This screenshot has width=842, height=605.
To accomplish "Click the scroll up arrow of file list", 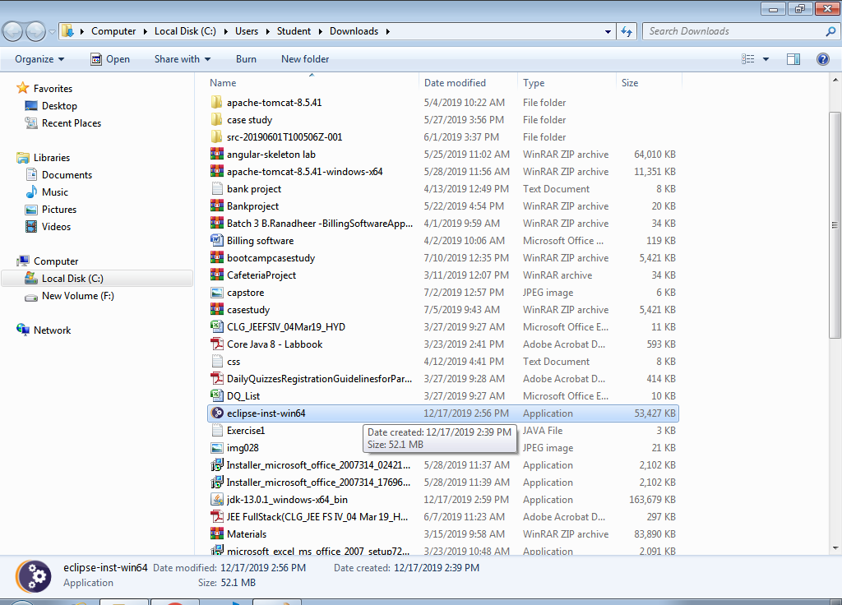I will coord(835,80).
